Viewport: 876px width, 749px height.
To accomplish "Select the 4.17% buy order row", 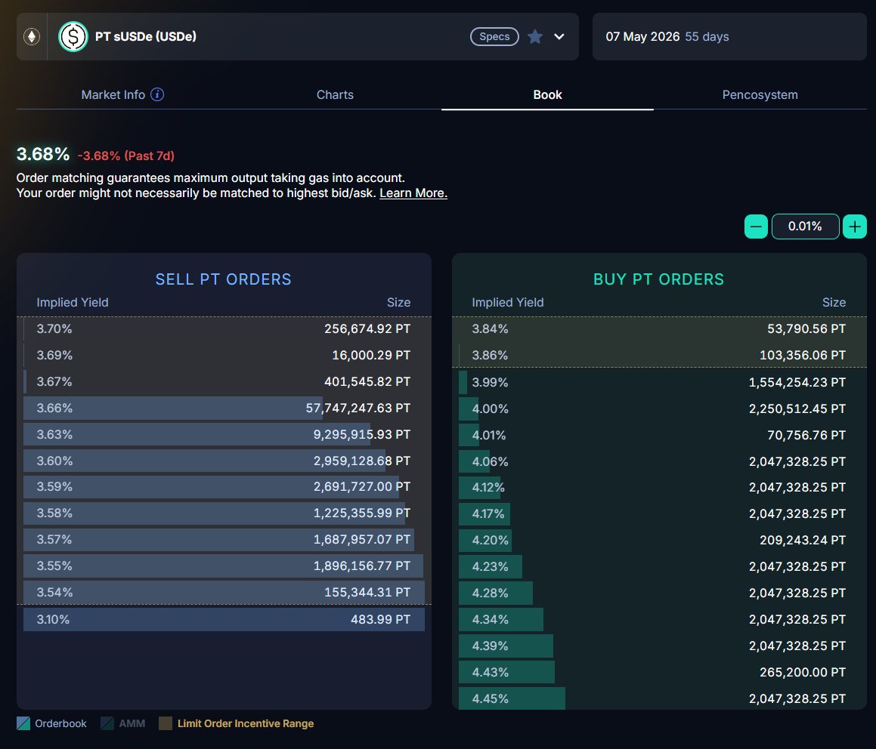I will tap(659, 513).
